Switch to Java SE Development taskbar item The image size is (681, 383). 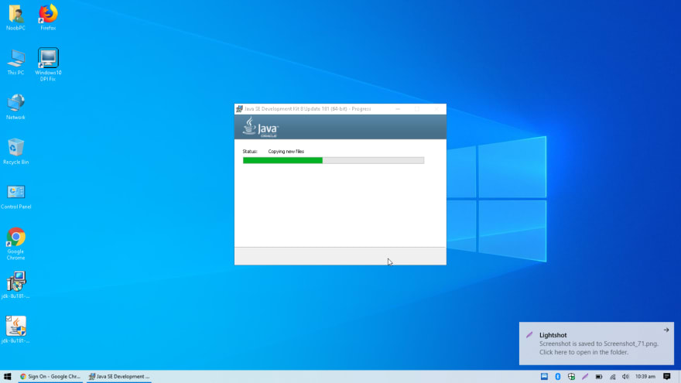coord(119,377)
